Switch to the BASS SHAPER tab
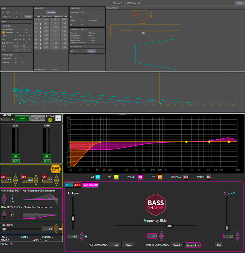The image size is (245, 253). pyautogui.click(x=90, y=185)
